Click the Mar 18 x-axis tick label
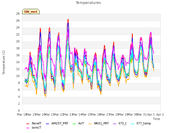Screen dimensions: 177x133 [x=22, y=114]
